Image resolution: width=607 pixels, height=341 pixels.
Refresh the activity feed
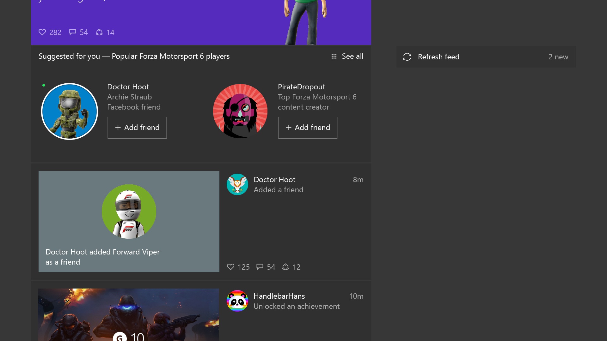(439, 57)
